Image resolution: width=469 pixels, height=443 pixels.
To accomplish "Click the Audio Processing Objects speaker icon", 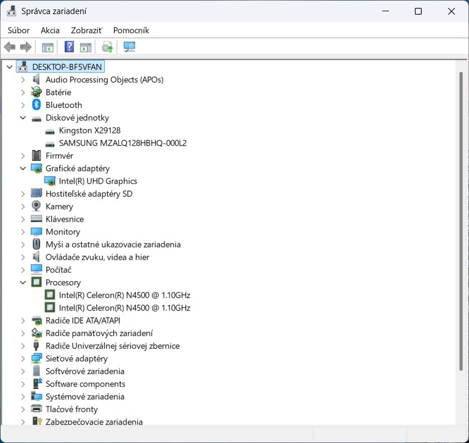I will point(36,79).
